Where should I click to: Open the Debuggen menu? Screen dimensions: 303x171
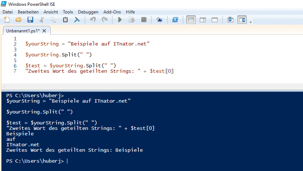point(88,12)
